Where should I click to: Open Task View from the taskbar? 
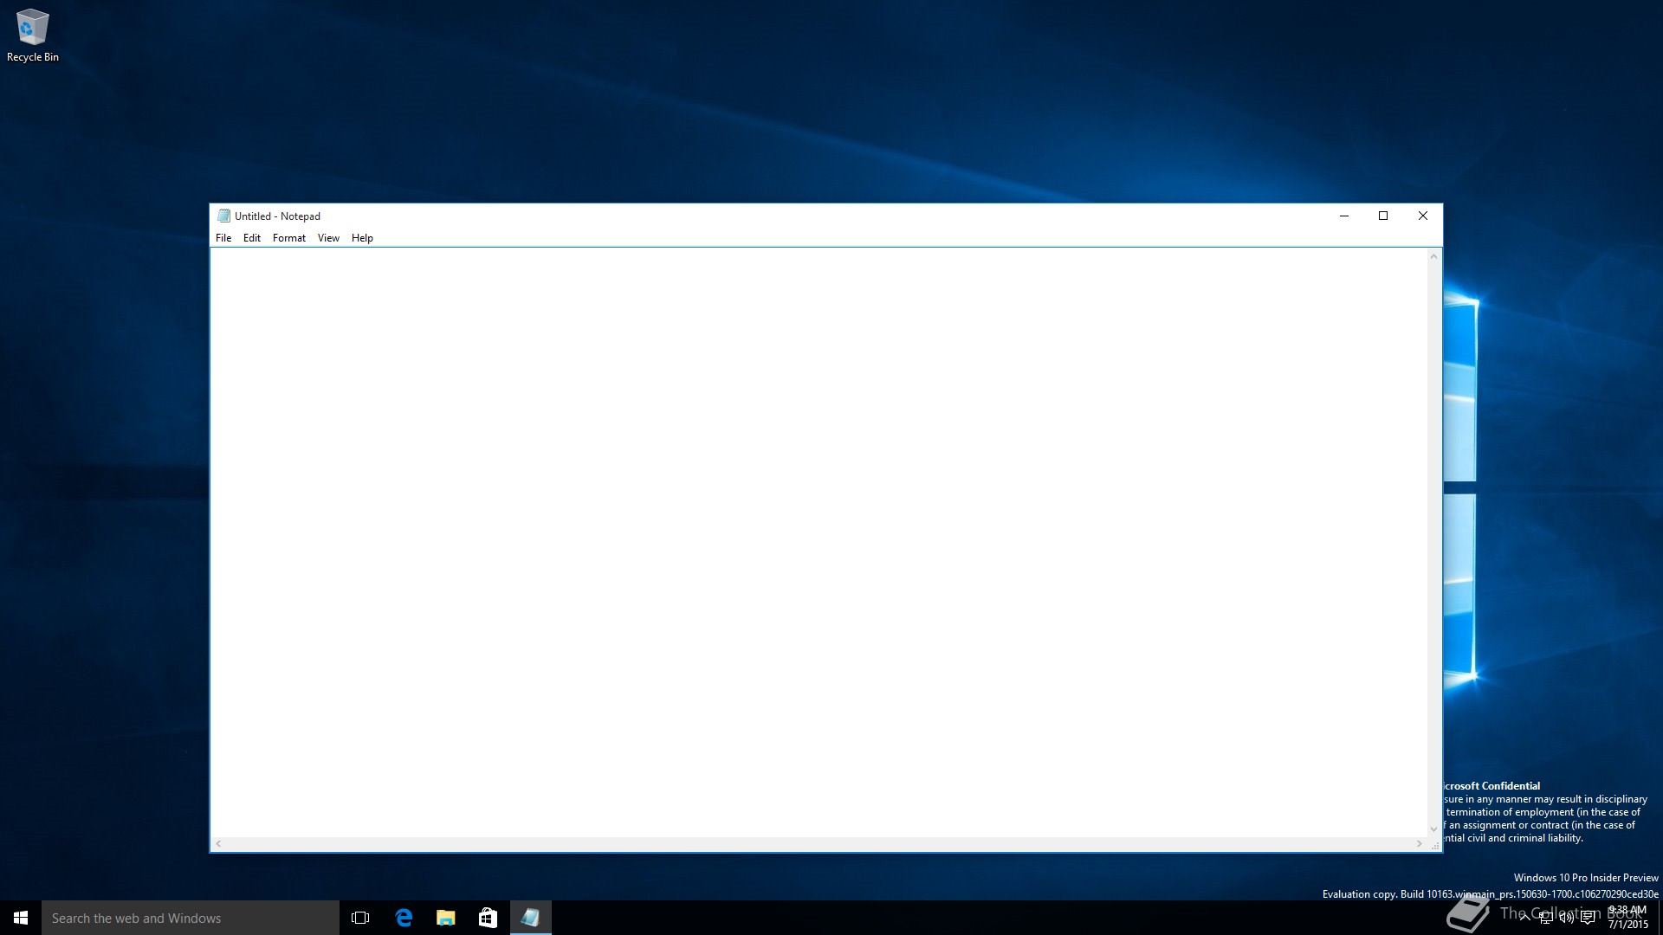(x=360, y=918)
